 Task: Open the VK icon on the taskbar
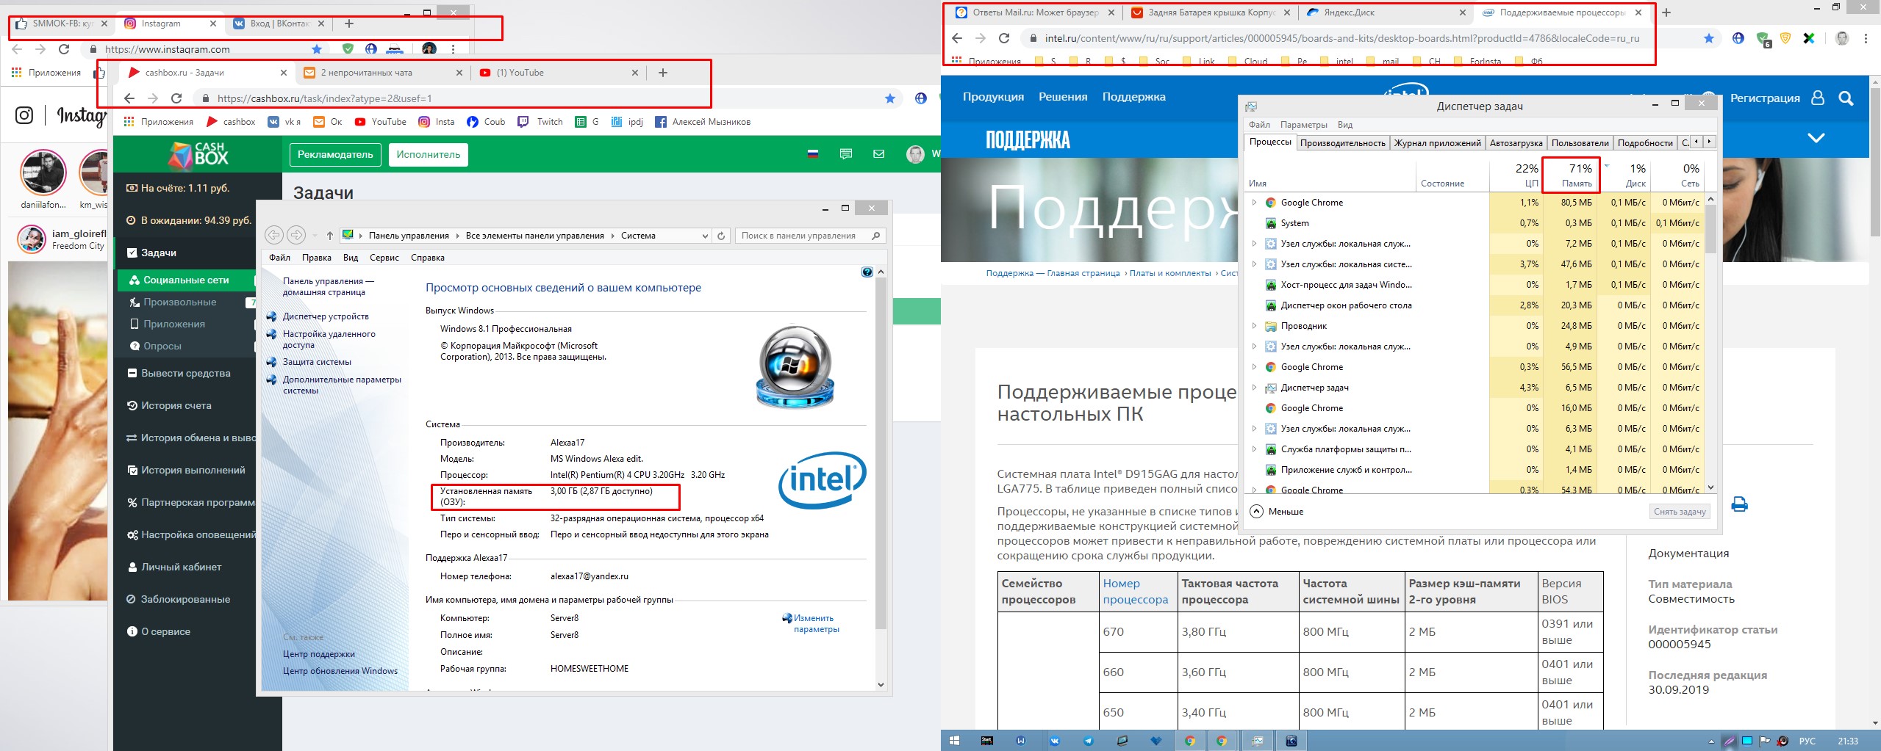1055,741
